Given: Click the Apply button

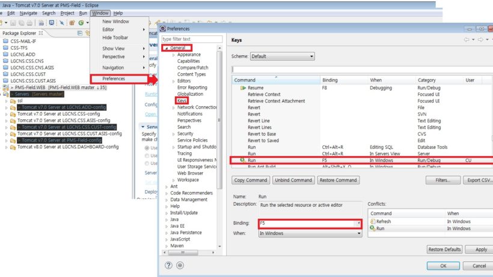Looking at the screenshot, I should pyautogui.click(x=480, y=249).
